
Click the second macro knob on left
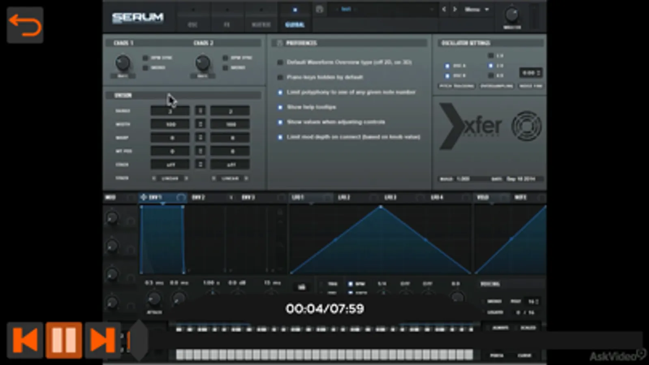click(112, 246)
